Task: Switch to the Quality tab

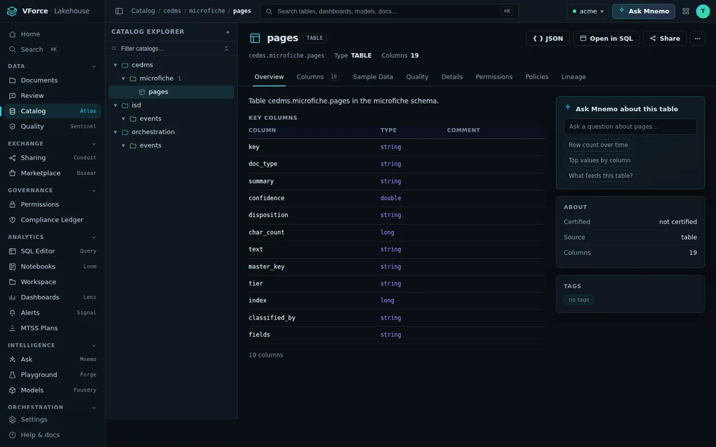Action: click(x=417, y=77)
